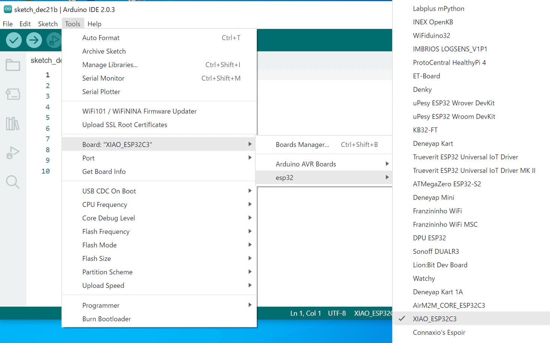550x343 pixels.
Task: Choose Auto Format from Tools menu
Action: 159,37
